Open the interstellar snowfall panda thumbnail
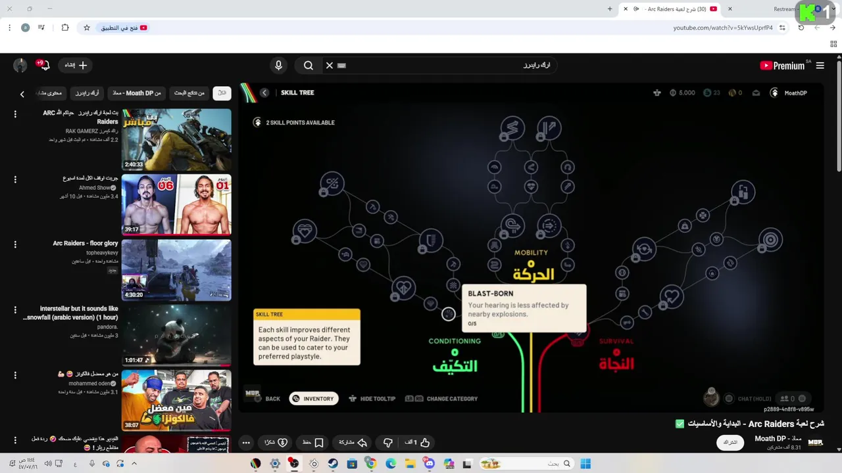 pyautogui.click(x=176, y=334)
